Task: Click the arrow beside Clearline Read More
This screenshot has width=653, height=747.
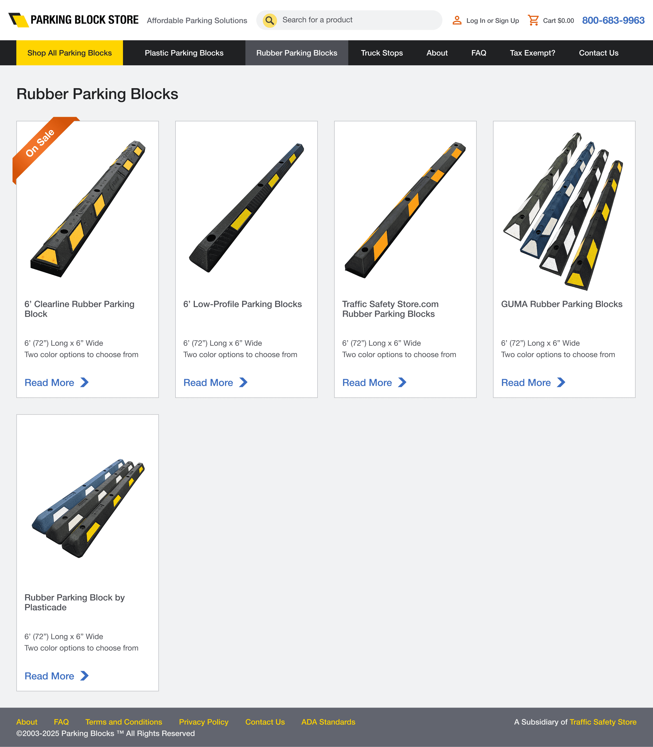Action: click(x=85, y=382)
